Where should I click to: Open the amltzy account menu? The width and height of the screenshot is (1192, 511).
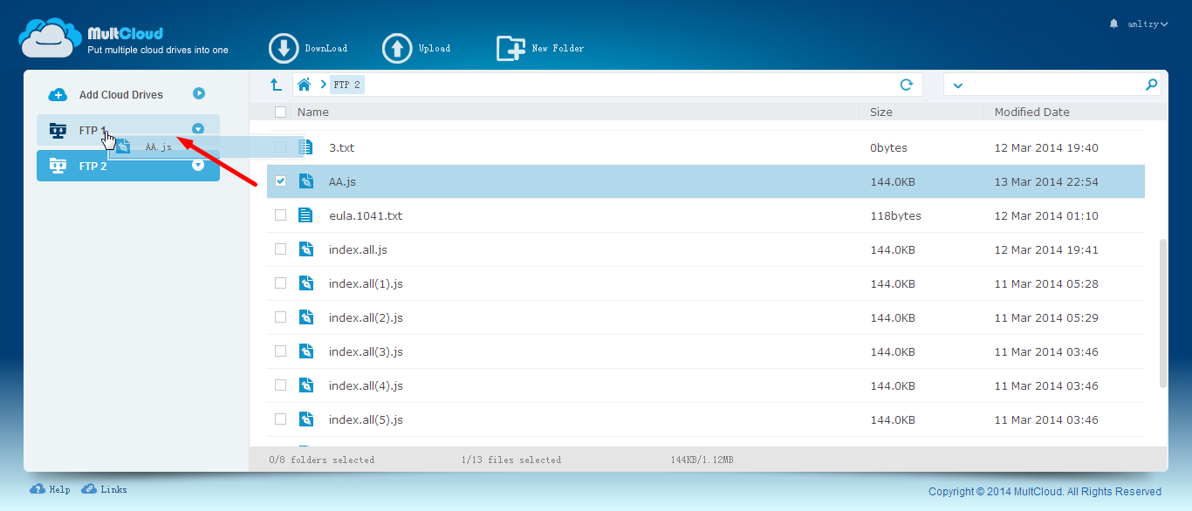click(1147, 24)
